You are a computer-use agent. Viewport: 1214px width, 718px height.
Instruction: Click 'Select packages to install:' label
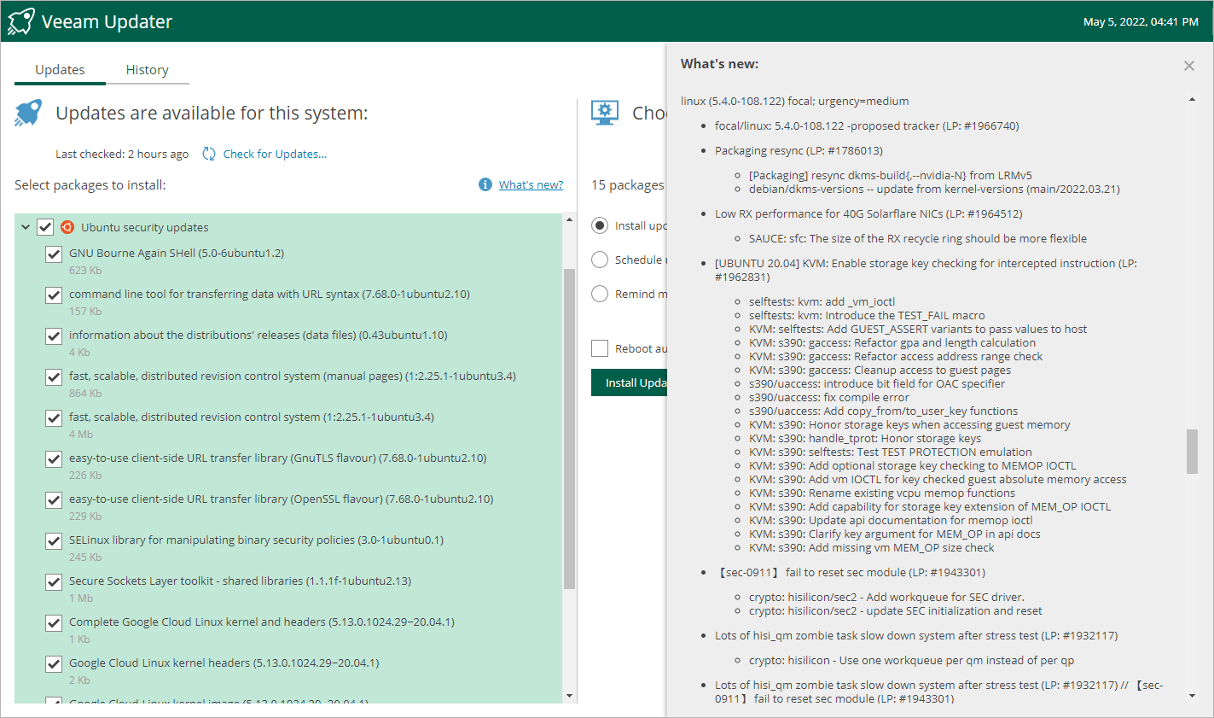click(x=90, y=184)
